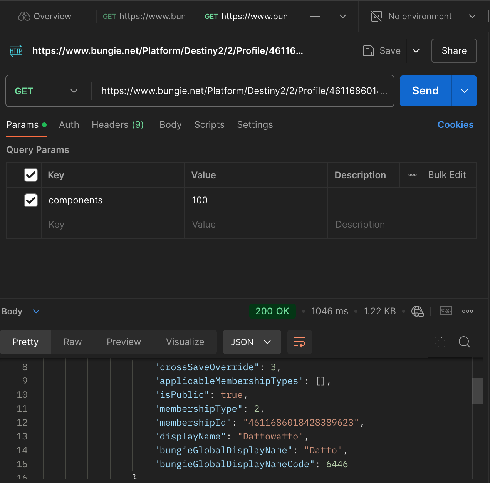The width and height of the screenshot is (490, 483).
Task: Switch to the request Body tab
Action: (170, 125)
